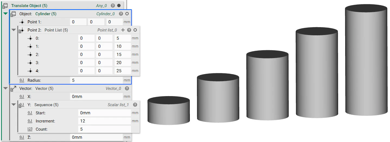Open help for Sequence scalar list
The image size is (390, 142).
pyautogui.click(x=135, y=105)
